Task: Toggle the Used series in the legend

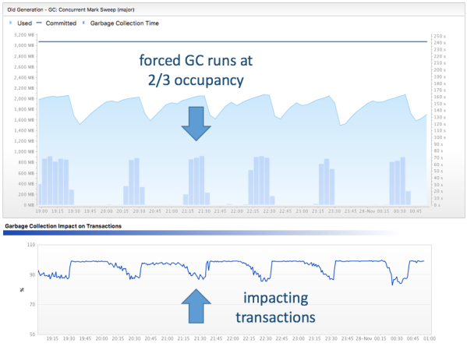Action: click(20, 23)
